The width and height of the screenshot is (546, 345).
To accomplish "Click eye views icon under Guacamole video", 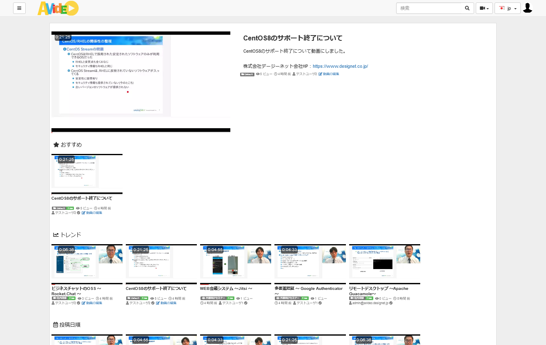I will coord(376,298).
